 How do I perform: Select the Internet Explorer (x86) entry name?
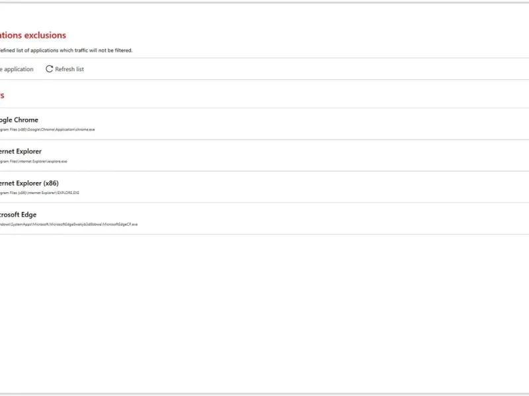click(x=29, y=183)
